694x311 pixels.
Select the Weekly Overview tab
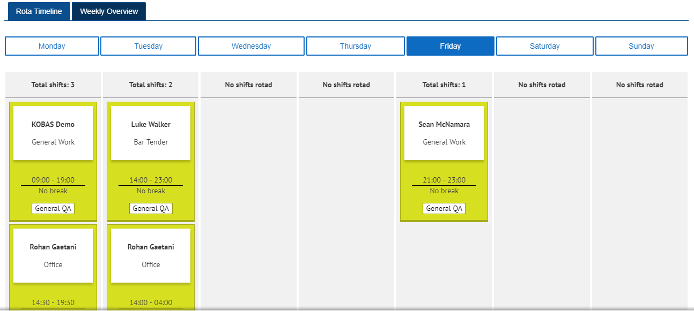(108, 11)
